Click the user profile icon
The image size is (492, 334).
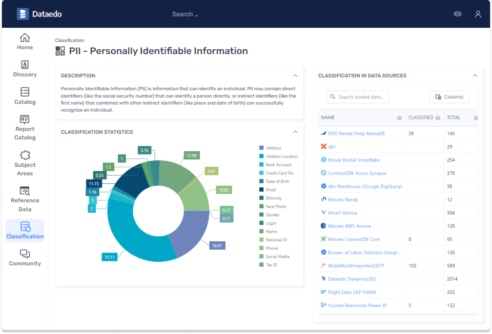tap(478, 14)
